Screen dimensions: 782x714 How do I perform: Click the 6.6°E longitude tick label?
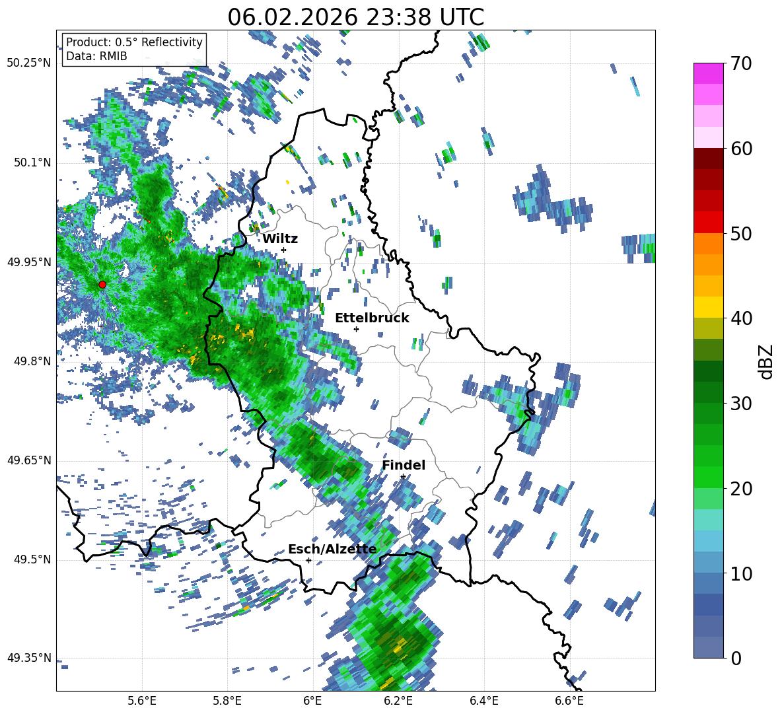[569, 701]
